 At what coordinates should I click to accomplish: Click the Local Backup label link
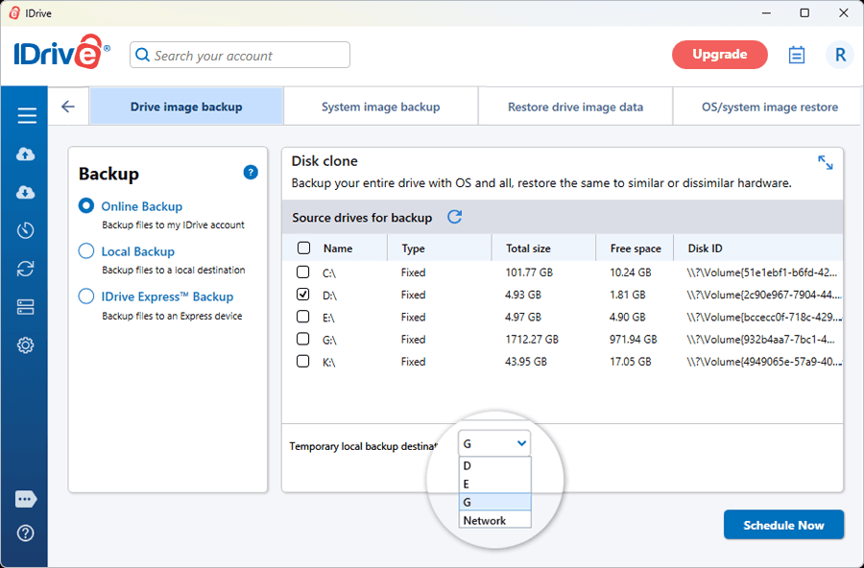click(x=137, y=251)
